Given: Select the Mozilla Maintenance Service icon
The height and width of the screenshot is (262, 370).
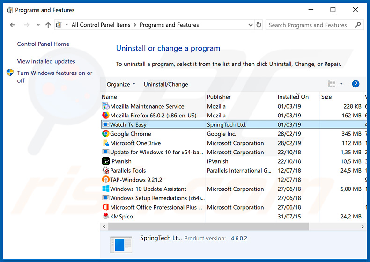Looking at the screenshot, I should (x=106, y=106).
